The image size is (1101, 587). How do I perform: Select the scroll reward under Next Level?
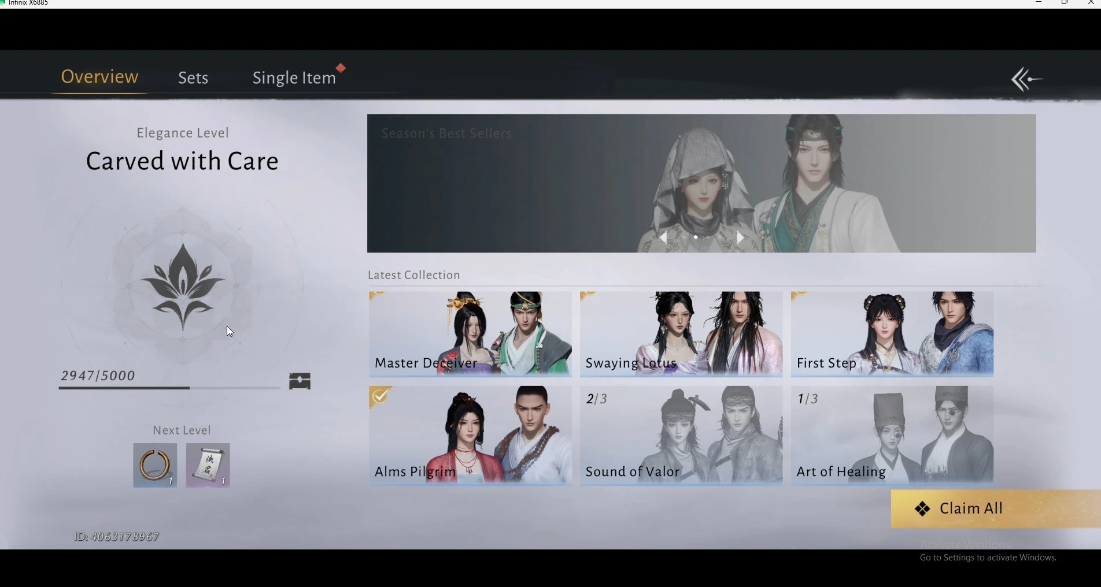[208, 465]
